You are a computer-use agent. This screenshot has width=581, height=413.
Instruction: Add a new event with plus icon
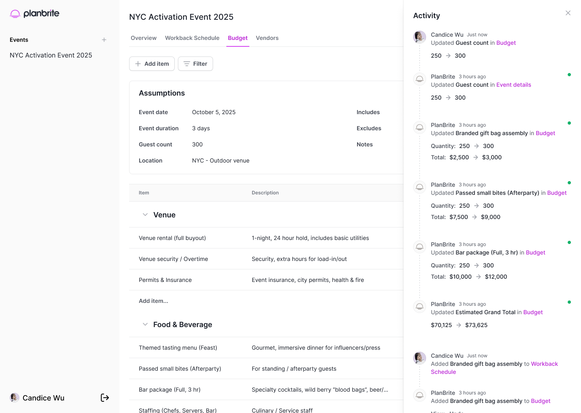[x=104, y=40]
